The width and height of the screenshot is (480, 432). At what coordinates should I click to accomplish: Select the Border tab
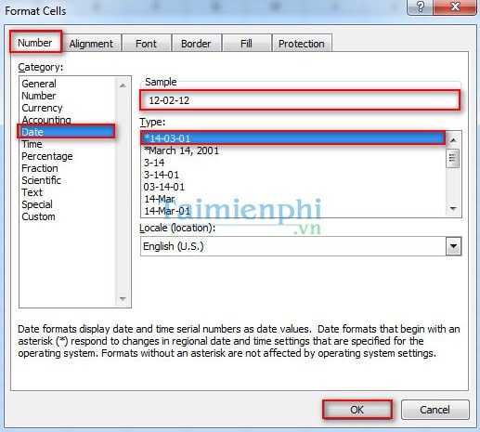(196, 44)
